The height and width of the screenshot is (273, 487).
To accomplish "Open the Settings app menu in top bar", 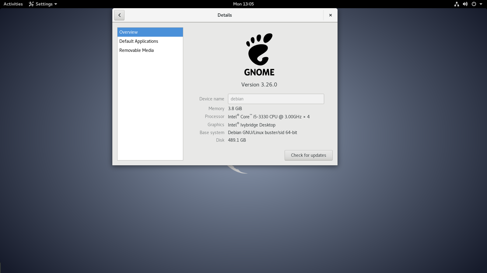I will 43,4.
